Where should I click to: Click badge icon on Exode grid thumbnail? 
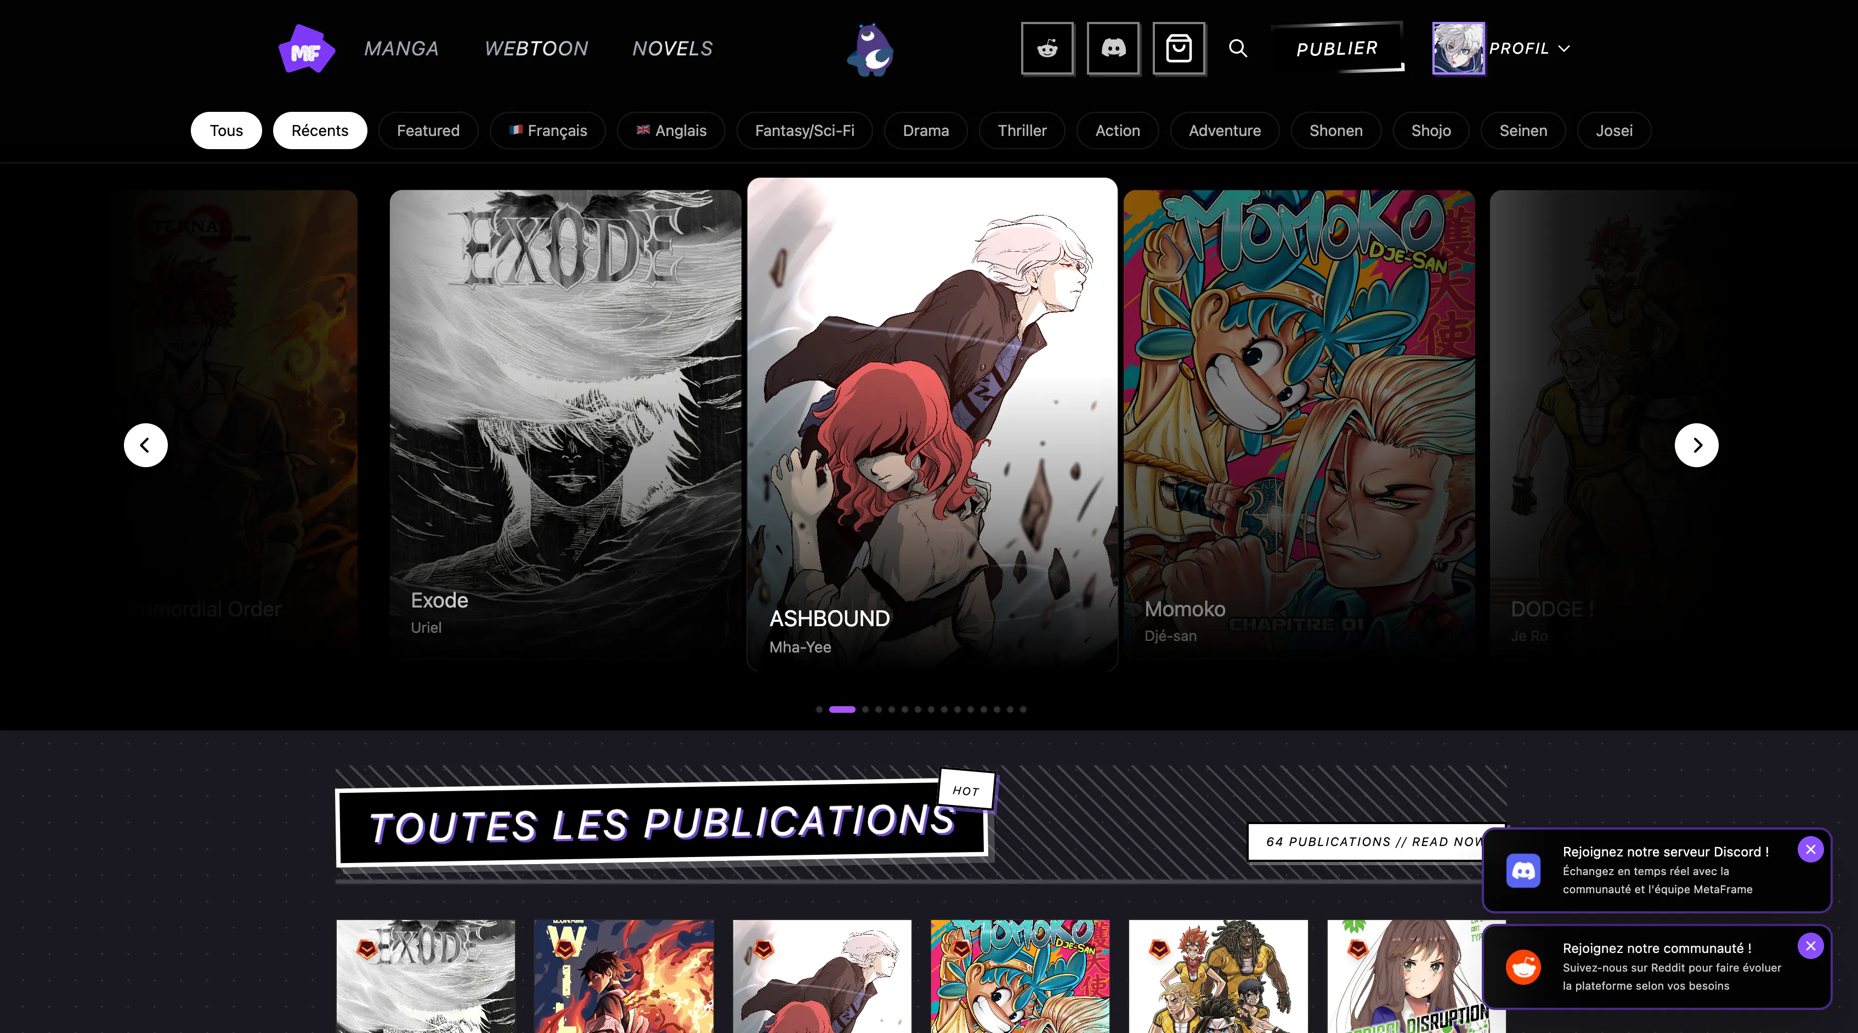coord(366,949)
